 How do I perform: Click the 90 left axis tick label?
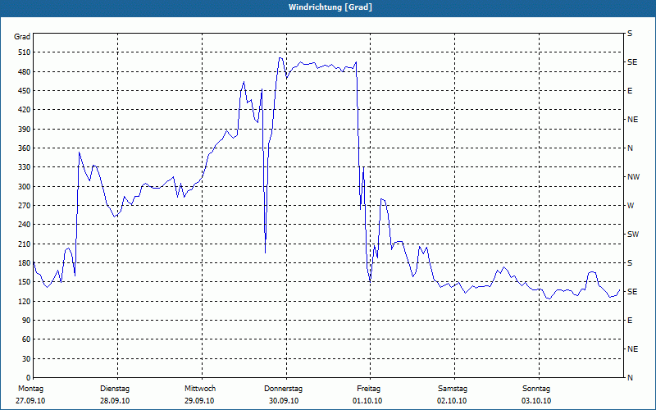coord(26,321)
